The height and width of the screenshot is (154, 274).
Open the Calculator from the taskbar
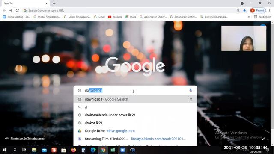click(x=83, y=150)
